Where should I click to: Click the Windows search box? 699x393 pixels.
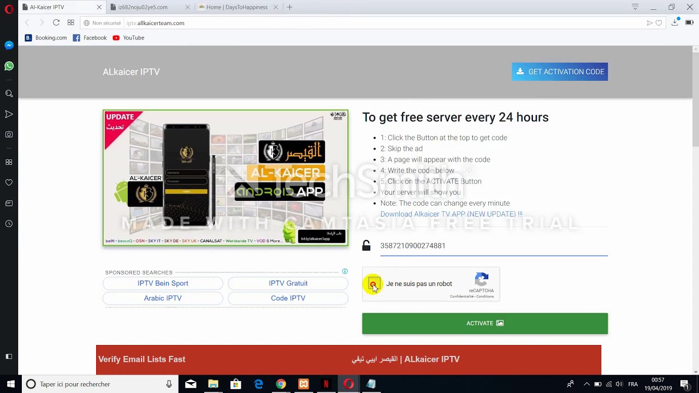99,384
